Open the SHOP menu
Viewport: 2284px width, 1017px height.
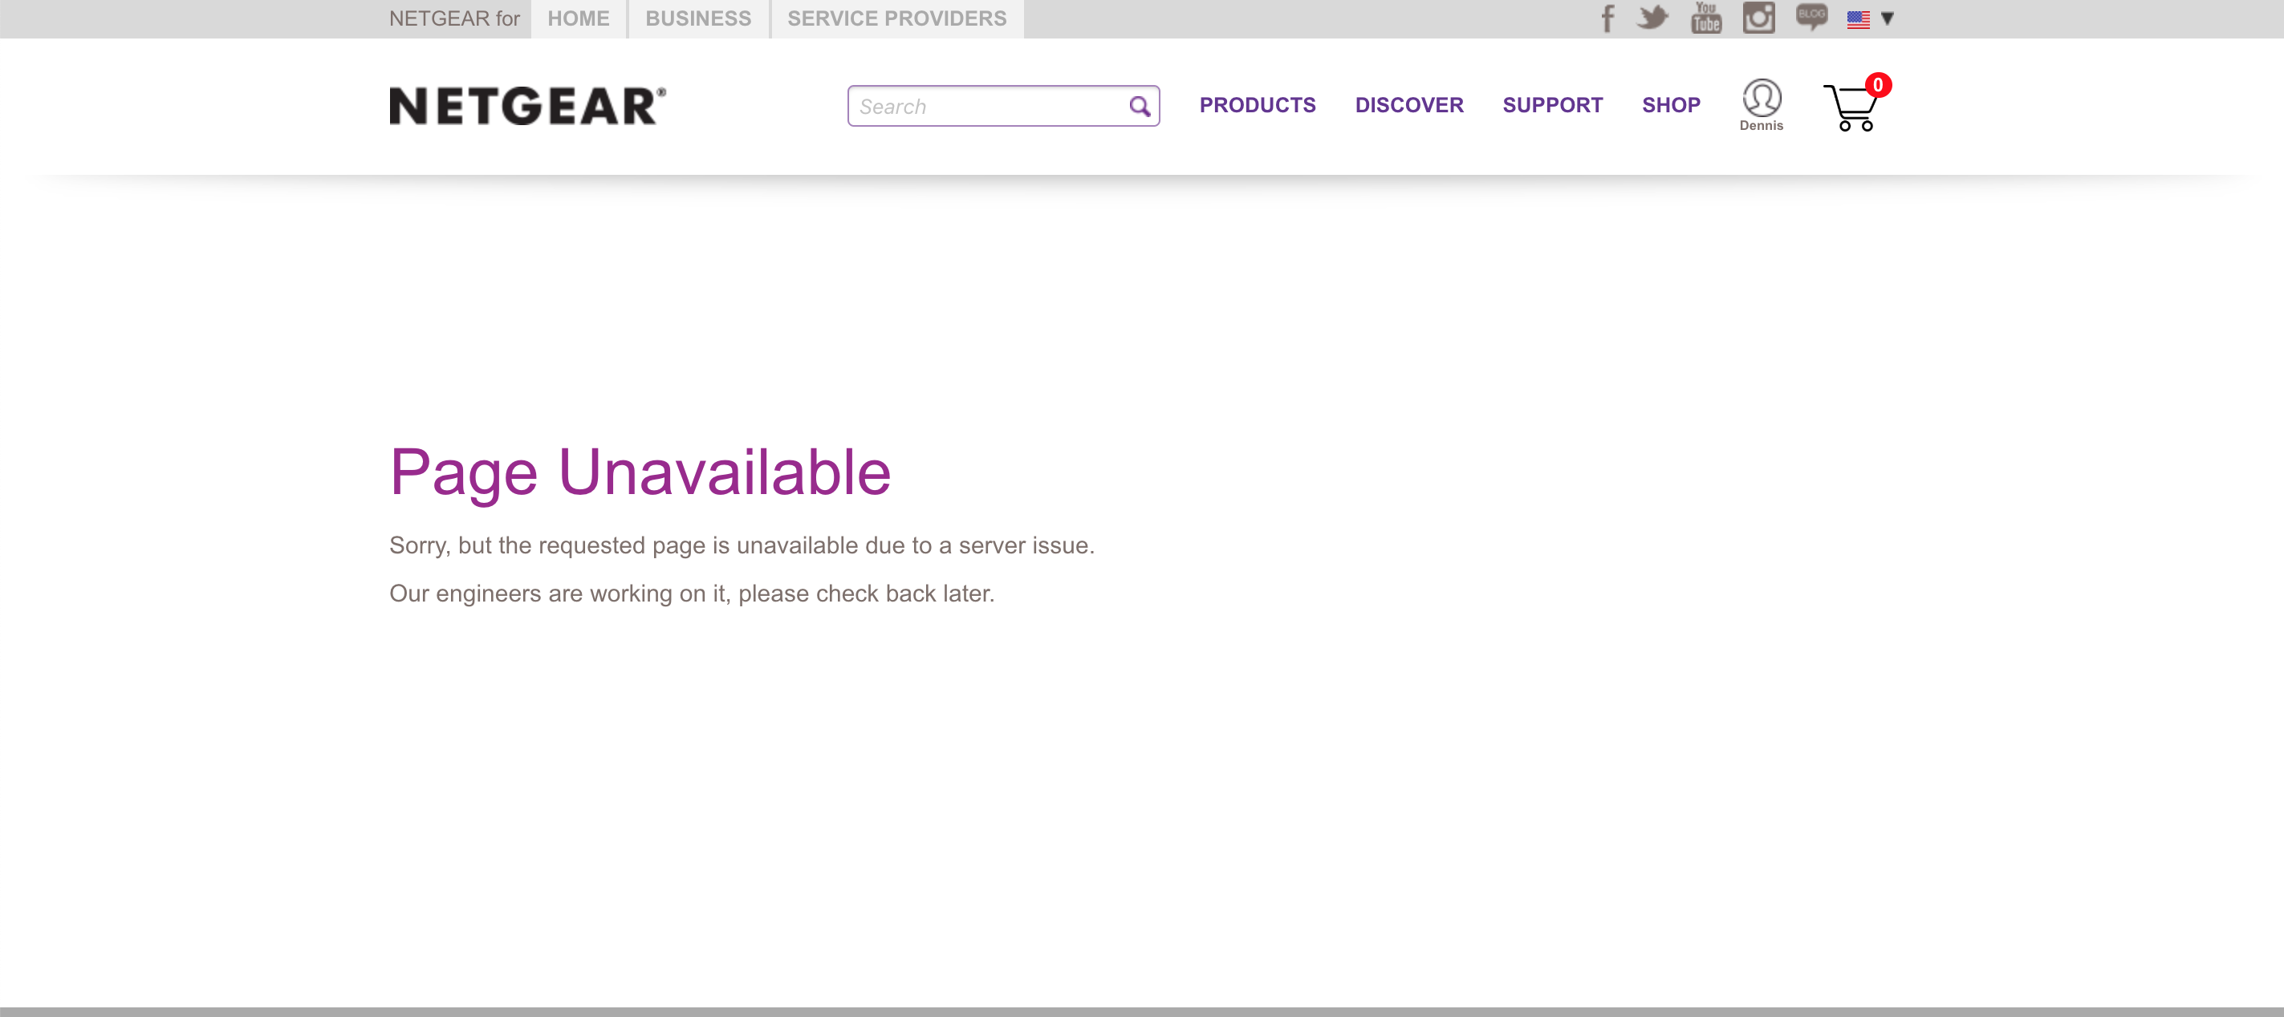(1670, 105)
